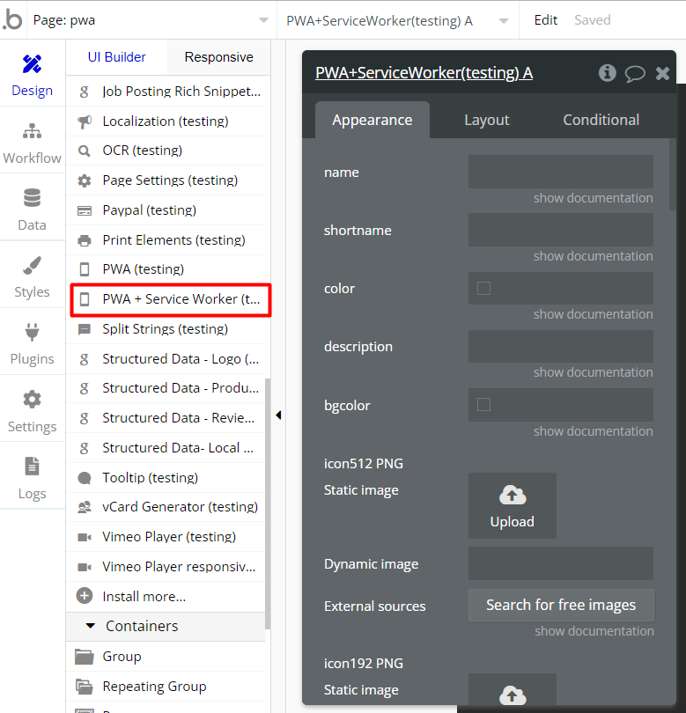
Task: Toggle the bgcolor checkbox
Action: pyautogui.click(x=483, y=405)
